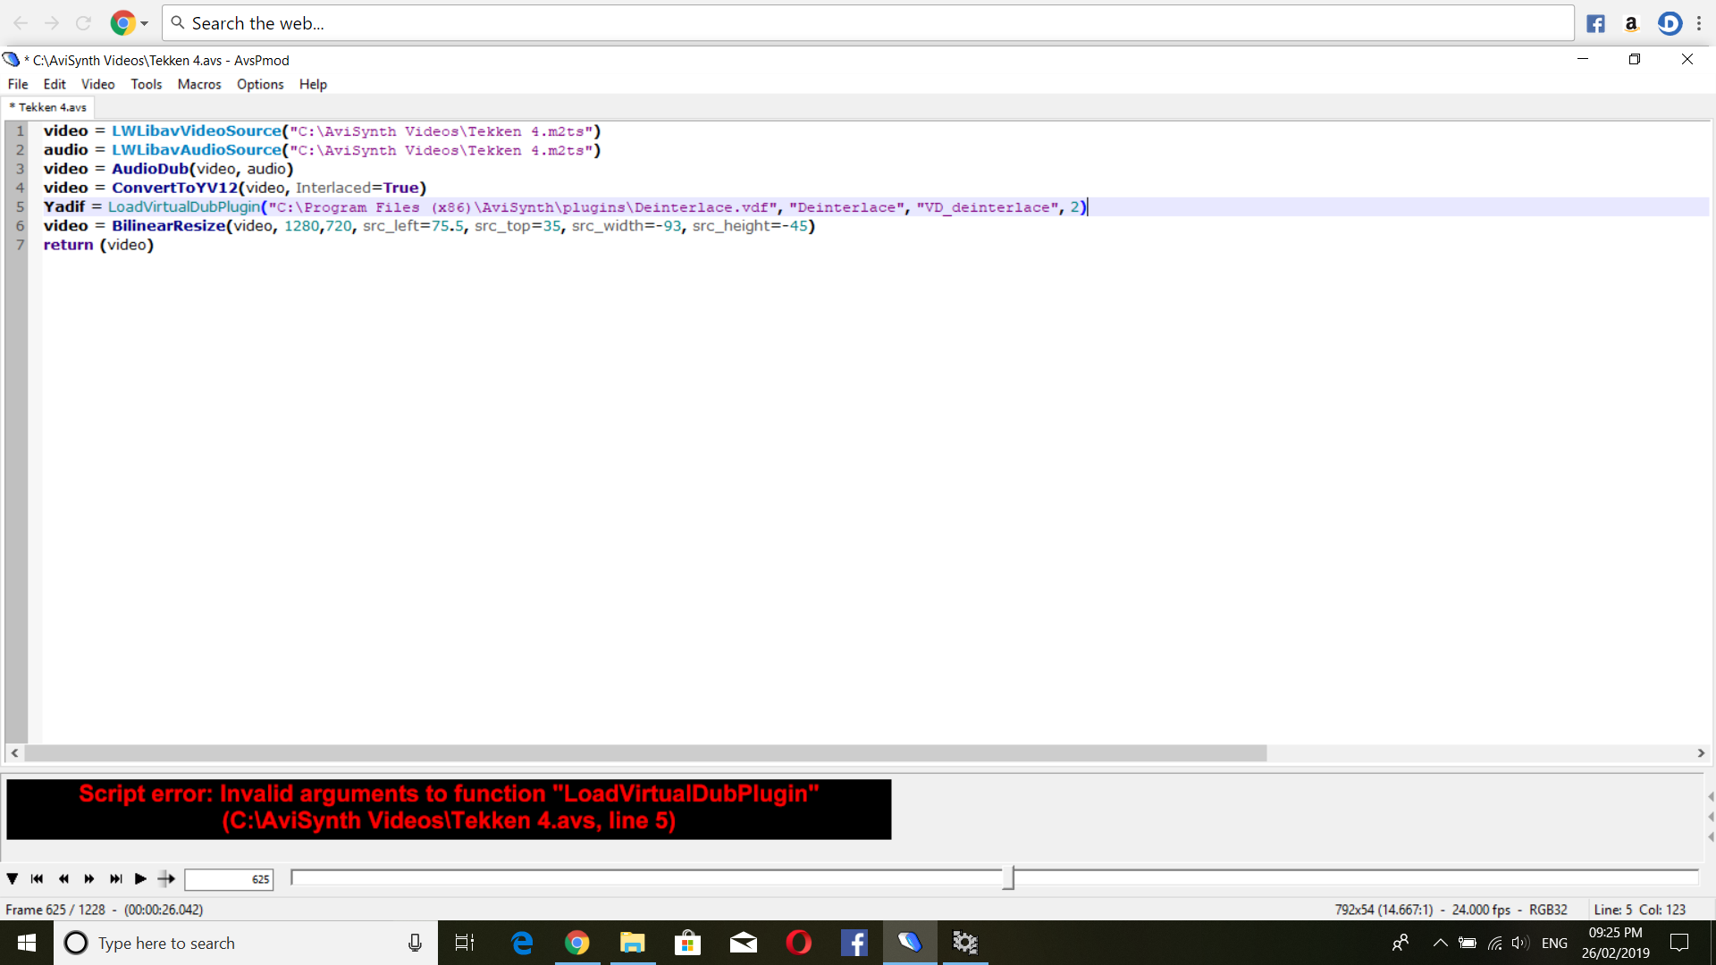Click the Amazon extension icon
This screenshot has width=1716, height=965.
(x=1631, y=23)
